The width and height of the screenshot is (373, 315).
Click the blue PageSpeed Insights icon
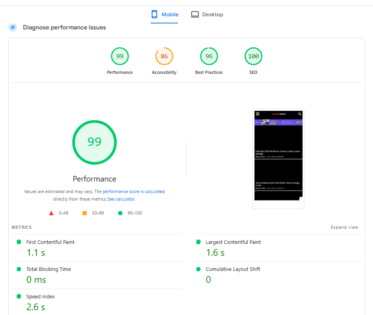click(12, 27)
